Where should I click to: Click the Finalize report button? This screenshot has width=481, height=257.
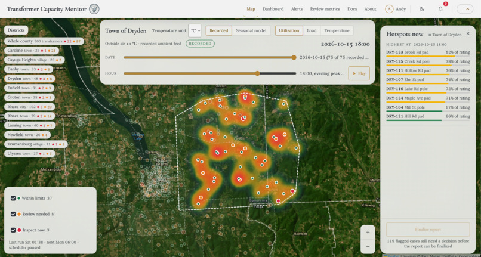coord(428,230)
